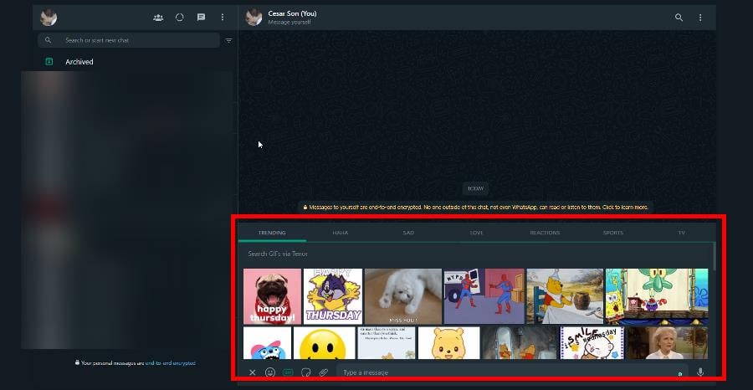Viewport: 753px width, 390px height.
Task: Pick the Pooh looking in mirror GIF
Action: (x=519, y=343)
